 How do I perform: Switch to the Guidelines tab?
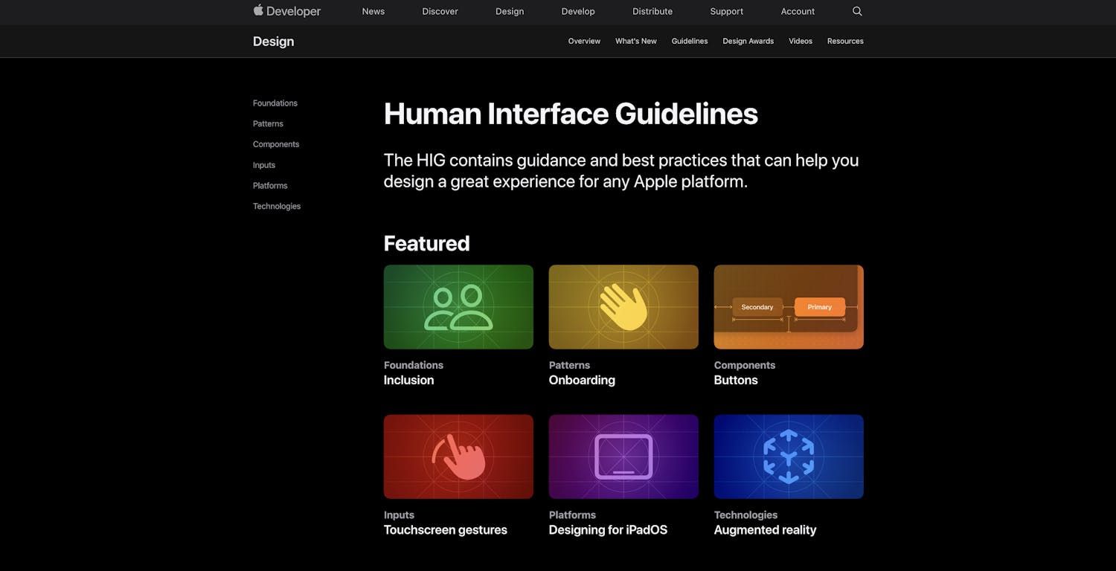tap(690, 41)
